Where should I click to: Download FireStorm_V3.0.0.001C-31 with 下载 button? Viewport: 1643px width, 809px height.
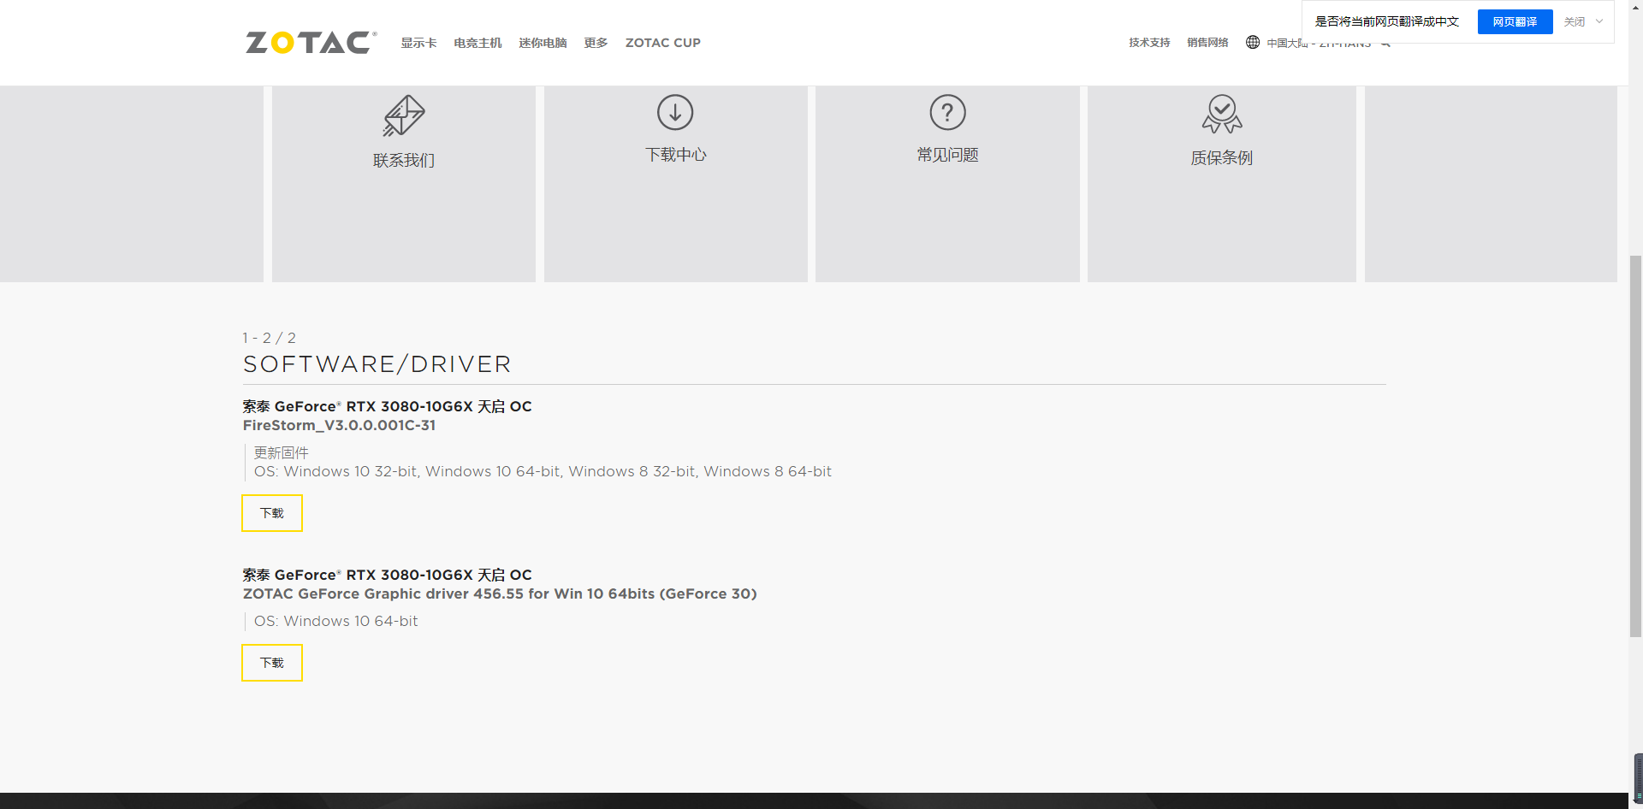click(272, 513)
